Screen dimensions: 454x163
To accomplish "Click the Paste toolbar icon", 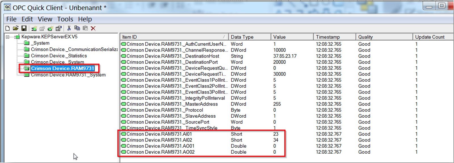I will tap(85, 28).
